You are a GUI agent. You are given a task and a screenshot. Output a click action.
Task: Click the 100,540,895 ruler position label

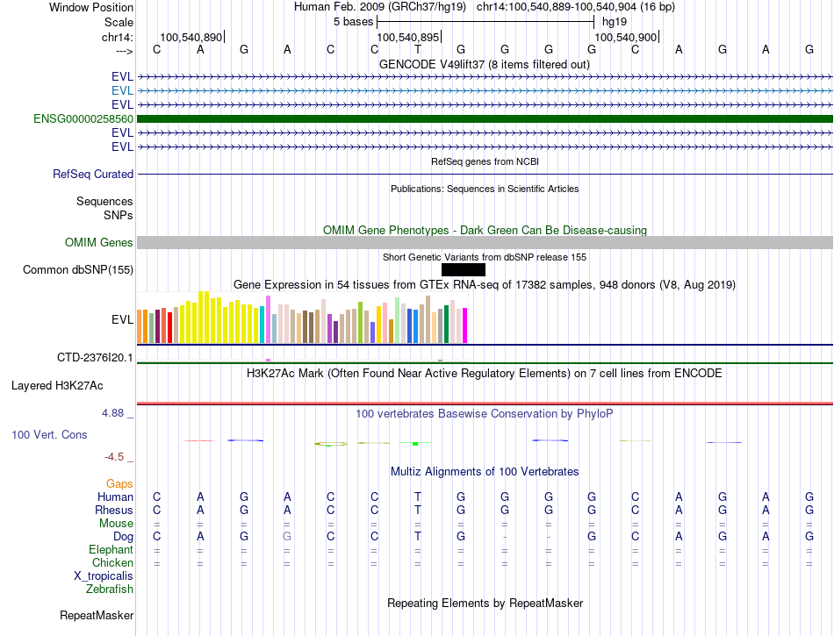[408, 37]
